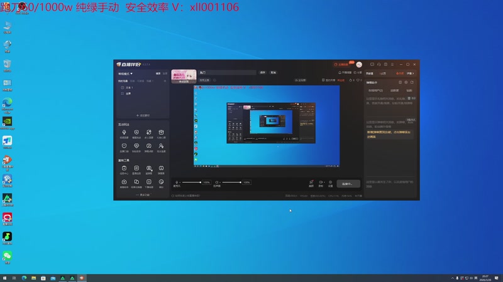The image size is (503, 282).
Task: Open the gift box tool in 互动玩法
Action: tap(161, 132)
